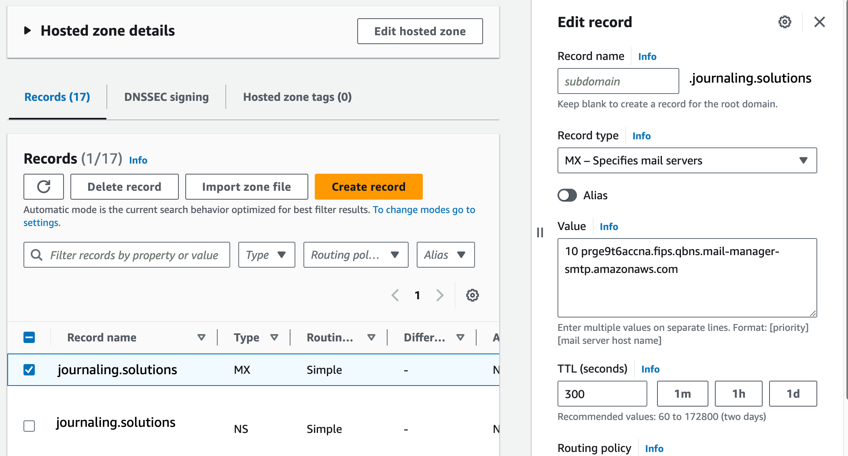
Task: Click the TTL seconds input field
Action: click(602, 394)
